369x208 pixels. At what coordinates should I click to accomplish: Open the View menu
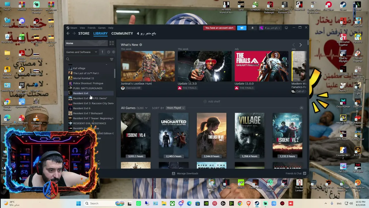(82, 28)
